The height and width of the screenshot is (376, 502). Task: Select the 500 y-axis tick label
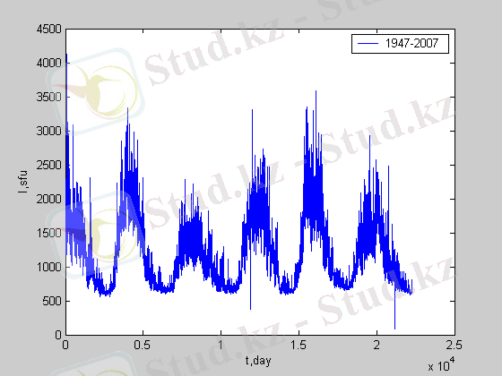(x=52, y=301)
